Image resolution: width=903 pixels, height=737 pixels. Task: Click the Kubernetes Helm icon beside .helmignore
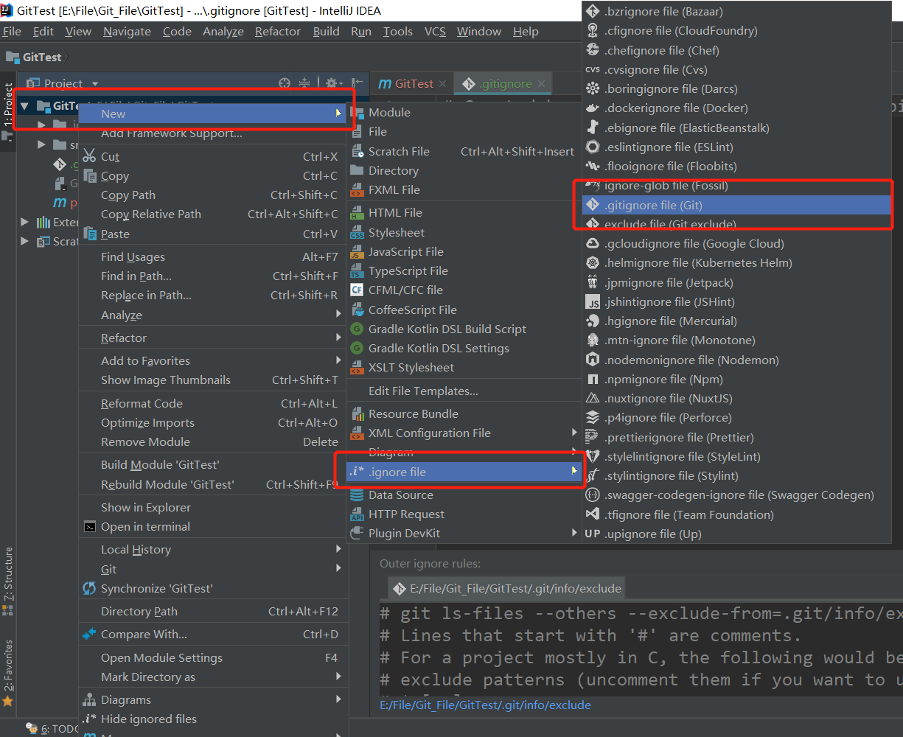pyautogui.click(x=593, y=263)
